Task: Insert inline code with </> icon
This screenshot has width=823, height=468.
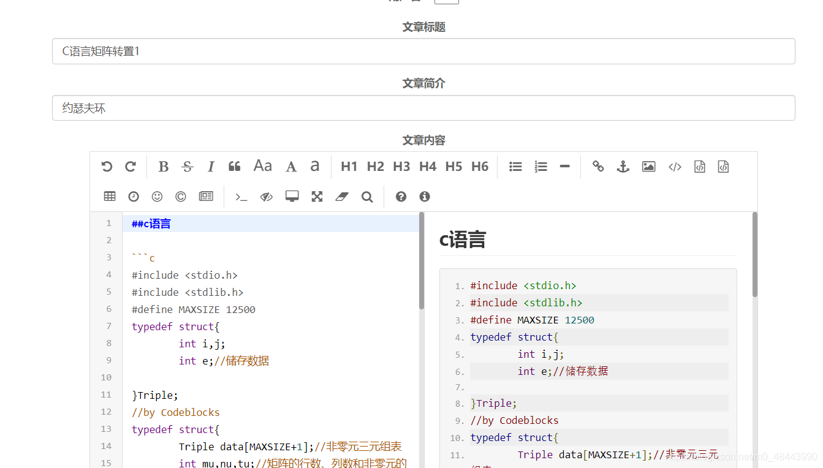Action: (x=675, y=167)
